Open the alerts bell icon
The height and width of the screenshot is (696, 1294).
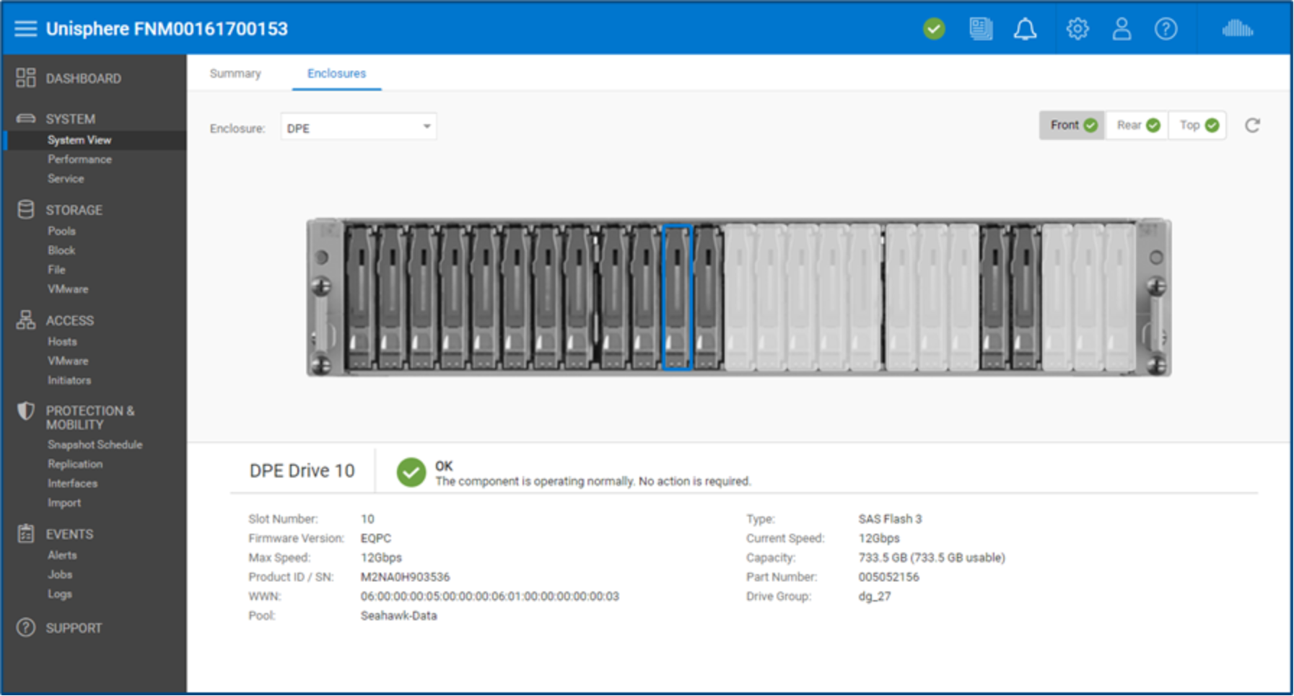click(x=1025, y=29)
